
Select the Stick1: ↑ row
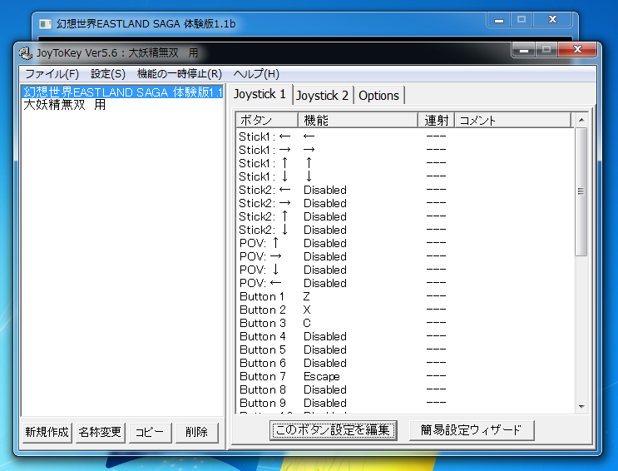pyautogui.click(x=405, y=163)
